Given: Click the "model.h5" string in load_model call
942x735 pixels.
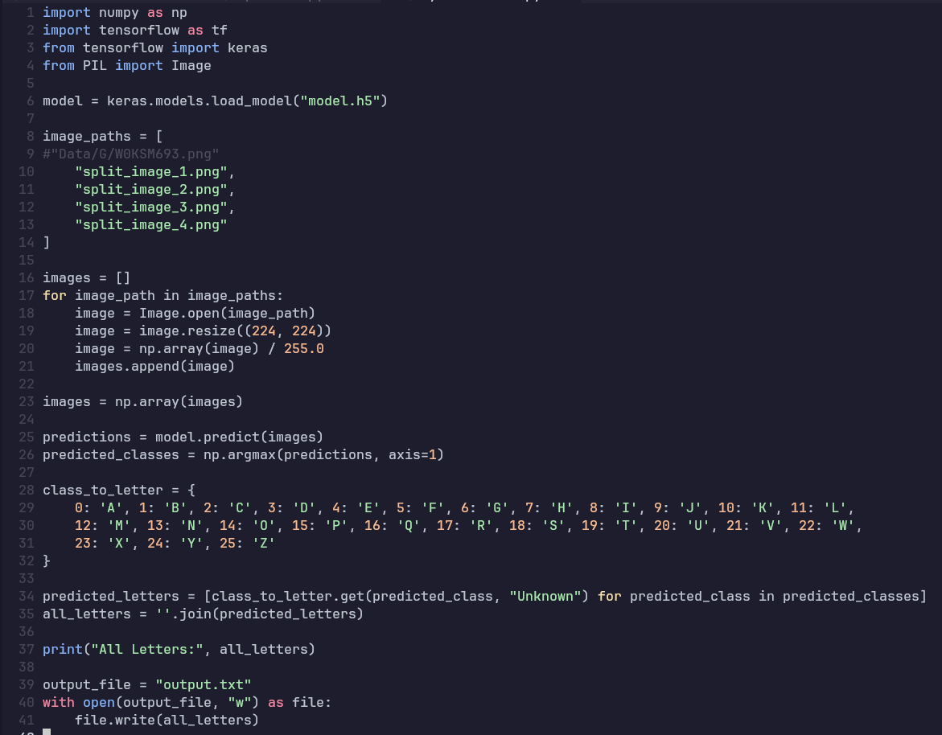Looking at the screenshot, I should pyautogui.click(x=343, y=101).
